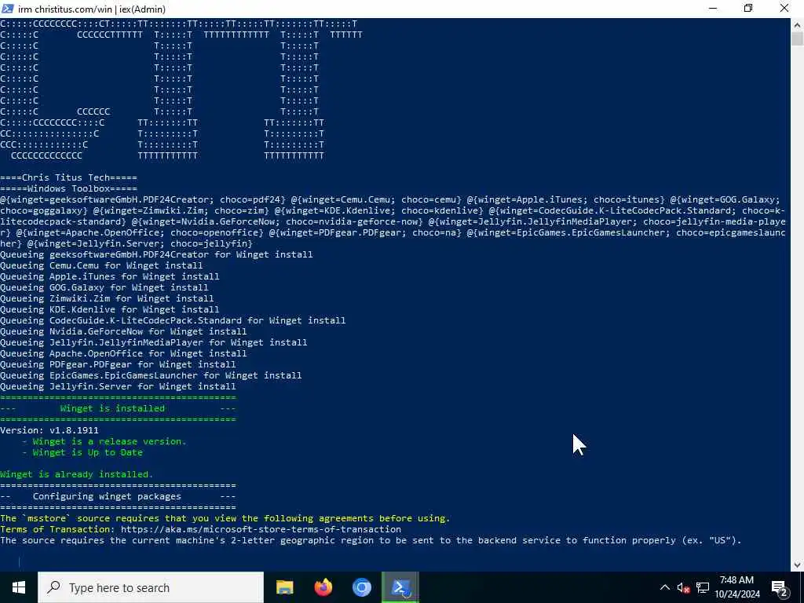Click 'Queueing Apache.OpenOffice for Winget install'
This screenshot has height=603, width=804.
point(123,354)
